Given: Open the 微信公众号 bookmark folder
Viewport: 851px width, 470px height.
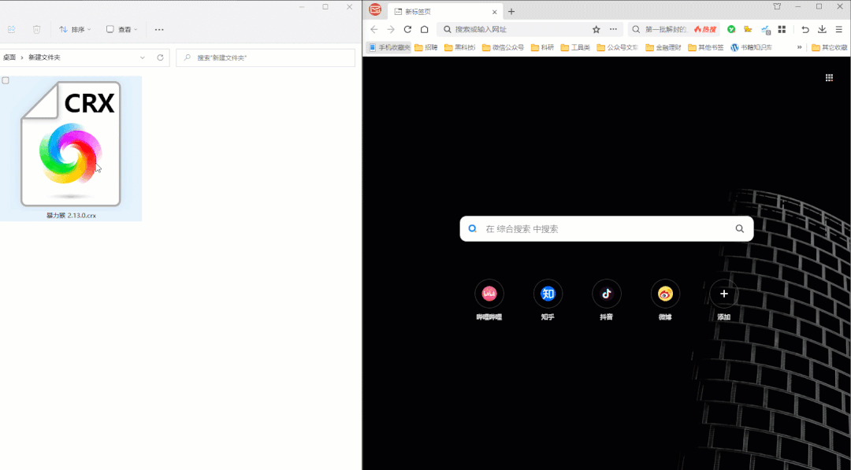Looking at the screenshot, I should coord(503,48).
